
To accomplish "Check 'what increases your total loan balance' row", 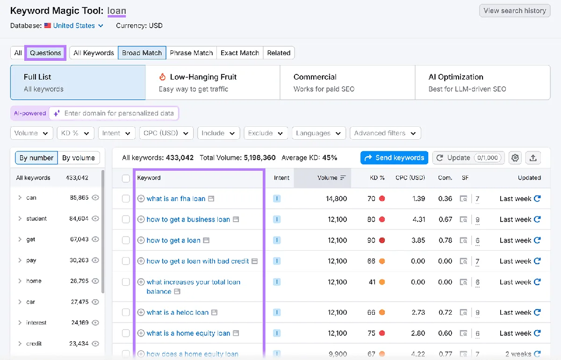I will click(x=126, y=282).
